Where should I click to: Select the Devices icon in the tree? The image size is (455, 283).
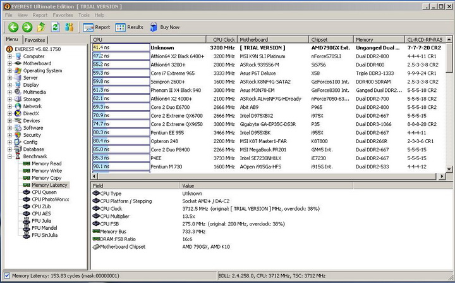click(x=18, y=120)
